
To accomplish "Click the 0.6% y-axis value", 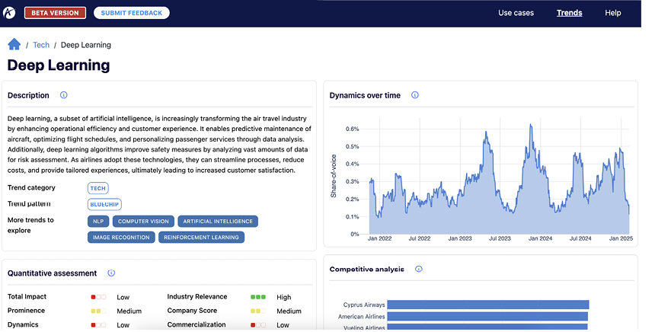I will click(352, 129).
